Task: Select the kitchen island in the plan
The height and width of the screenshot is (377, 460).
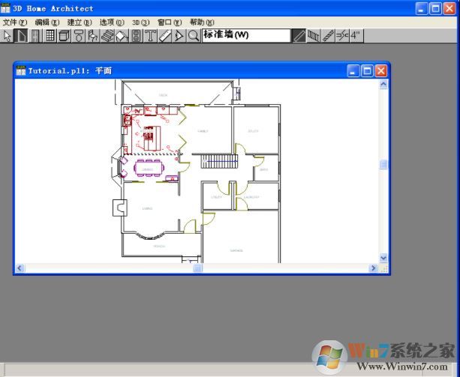Action: click(x=152, y=138)
